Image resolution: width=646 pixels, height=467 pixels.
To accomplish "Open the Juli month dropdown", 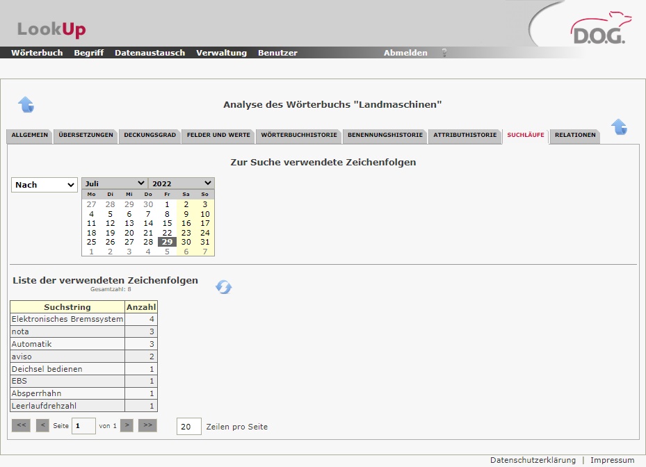I will (x=114, y=183).
